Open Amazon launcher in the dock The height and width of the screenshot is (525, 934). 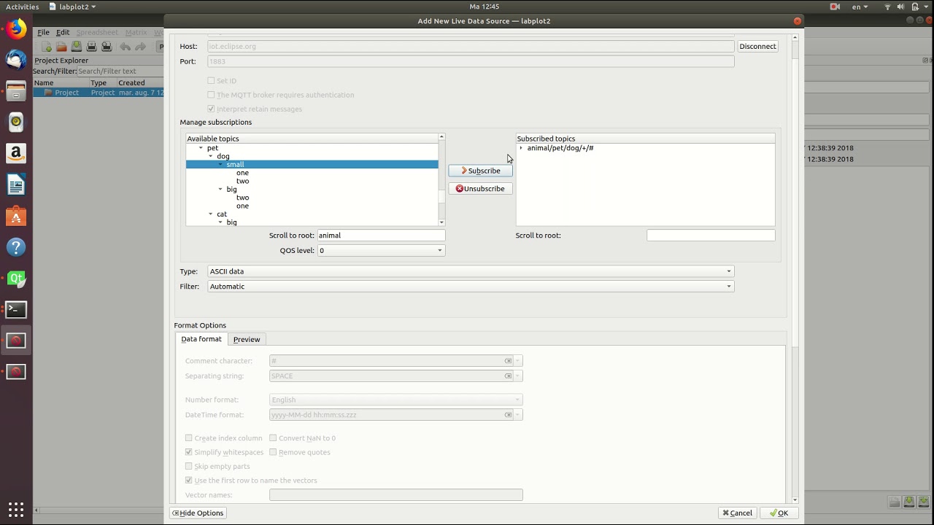16,153
